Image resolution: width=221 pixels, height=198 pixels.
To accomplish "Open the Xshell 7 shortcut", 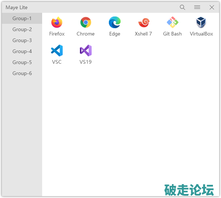I will coord(143,23).
